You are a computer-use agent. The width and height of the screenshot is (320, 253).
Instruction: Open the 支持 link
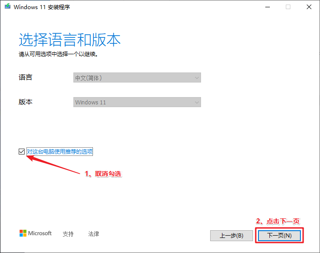(68, 234)
